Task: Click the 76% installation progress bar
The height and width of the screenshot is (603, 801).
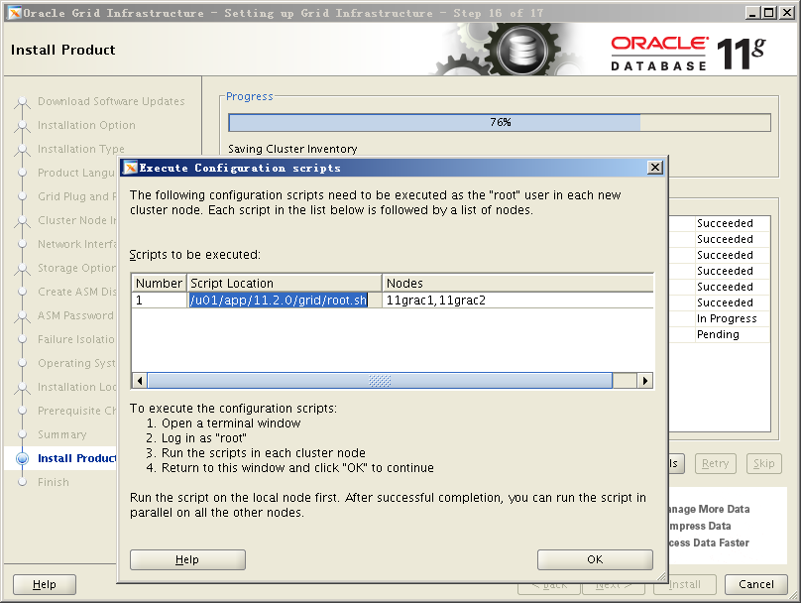Action: [x=500, y=122]
